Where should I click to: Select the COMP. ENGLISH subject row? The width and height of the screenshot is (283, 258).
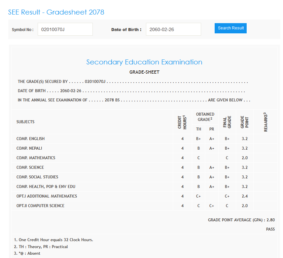coord(30,139)
